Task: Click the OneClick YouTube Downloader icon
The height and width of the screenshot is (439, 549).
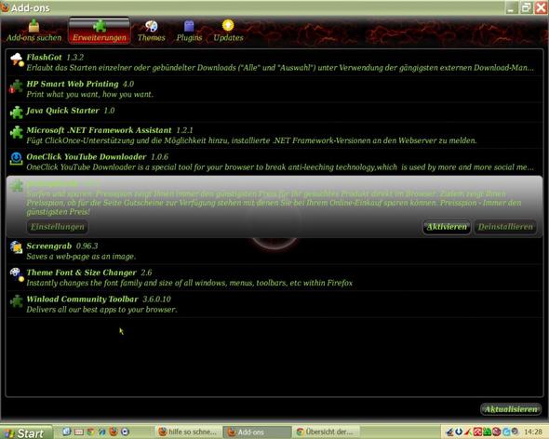Action: (17, 159)
